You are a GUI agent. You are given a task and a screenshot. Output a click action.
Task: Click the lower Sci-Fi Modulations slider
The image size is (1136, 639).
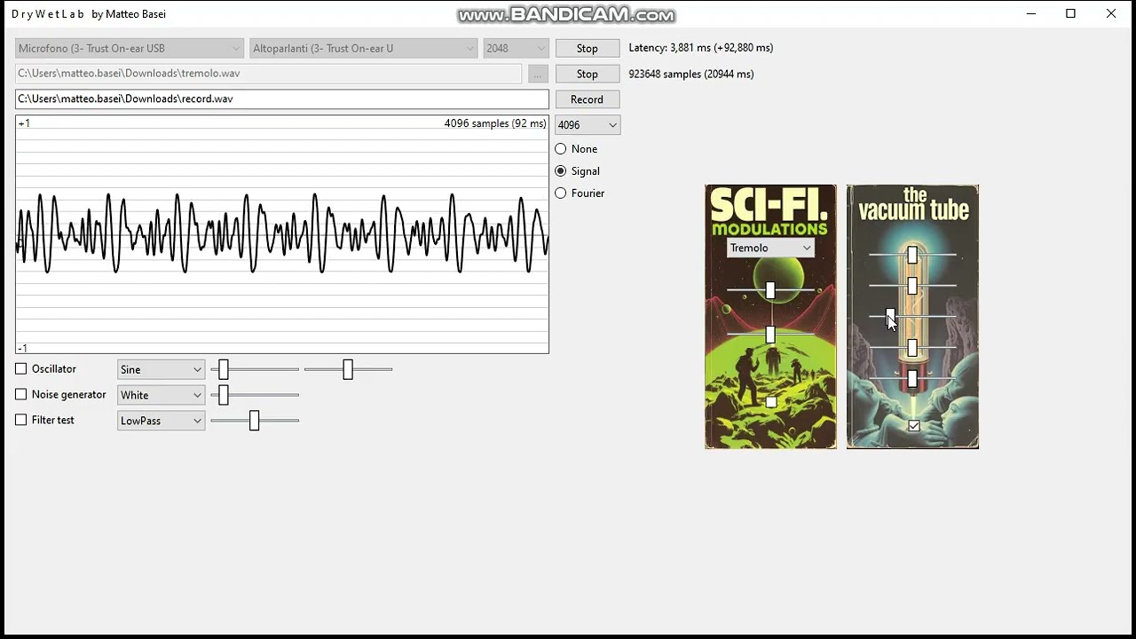770,335
